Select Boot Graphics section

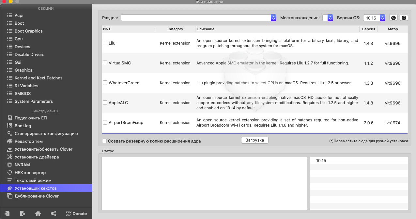click(x=28, y=31)
